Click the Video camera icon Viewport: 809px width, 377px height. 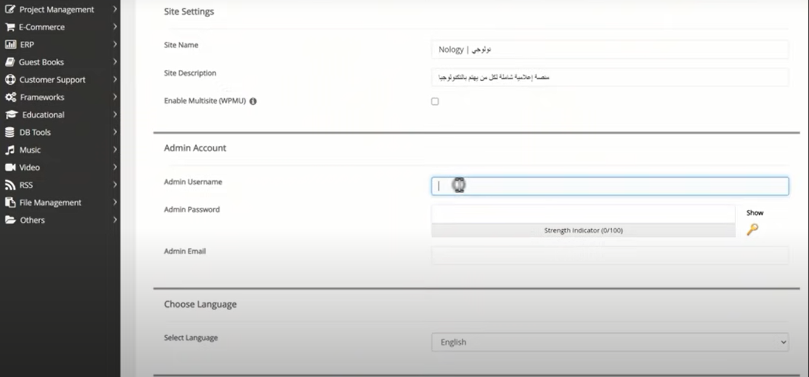(x=10, y=167)
